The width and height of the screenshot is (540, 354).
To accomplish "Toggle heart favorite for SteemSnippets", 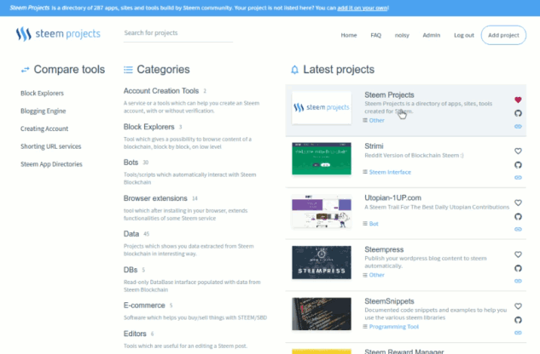I will (518, 305).
